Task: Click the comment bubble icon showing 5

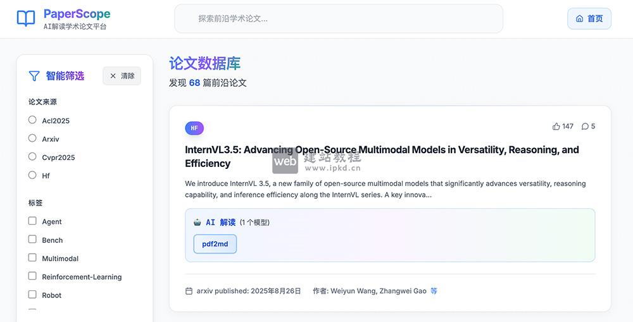Action: [585, 127]
